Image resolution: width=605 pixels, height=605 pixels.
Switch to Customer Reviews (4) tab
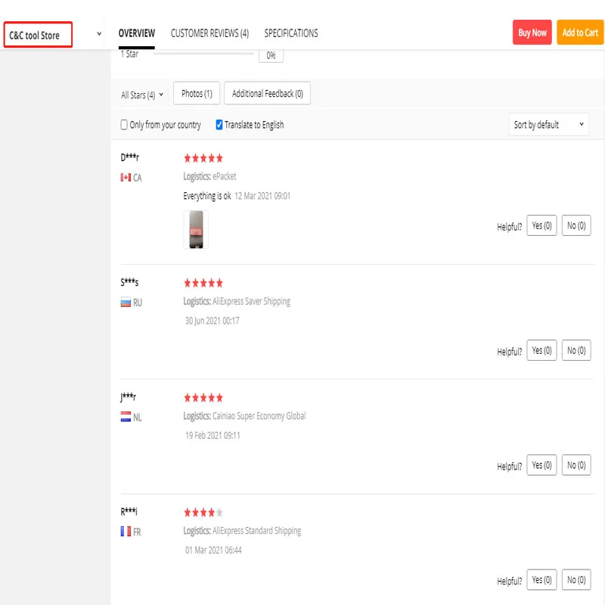tap(209, 33)
